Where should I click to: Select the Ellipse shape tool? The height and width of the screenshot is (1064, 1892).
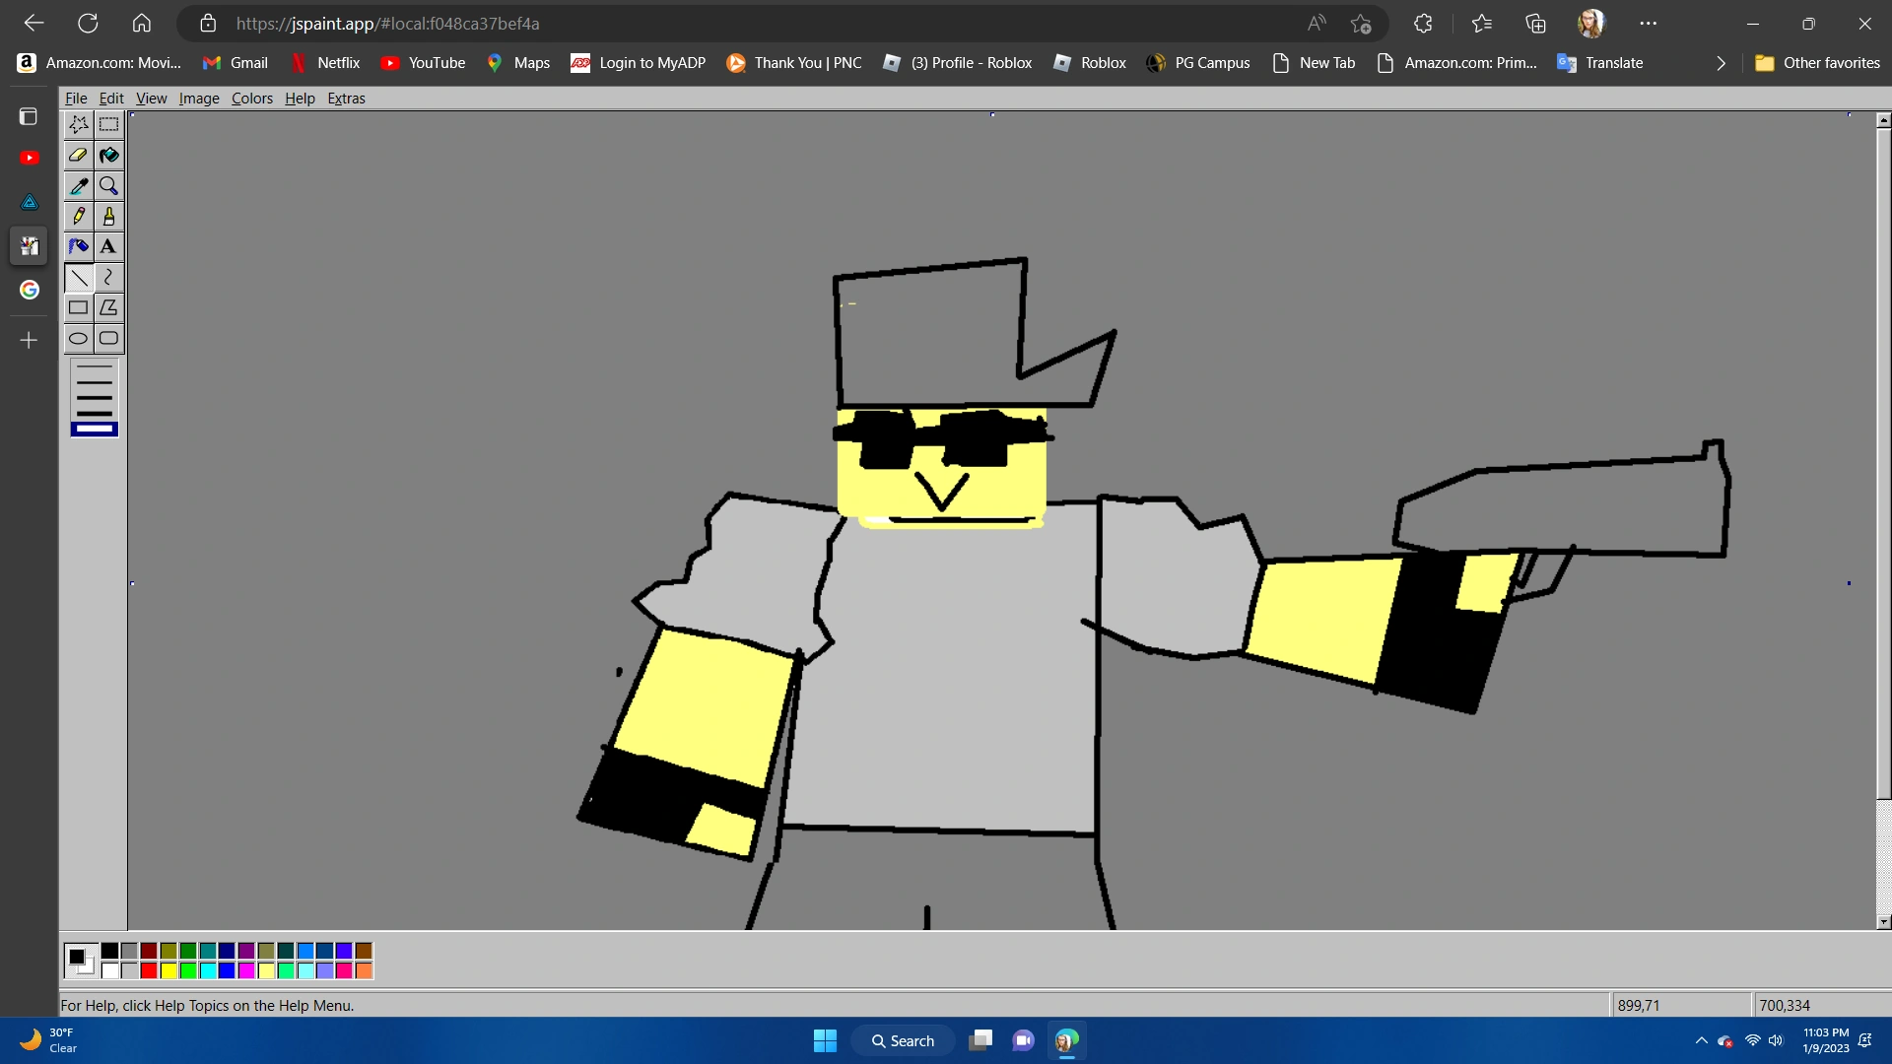tap(79, 338)
